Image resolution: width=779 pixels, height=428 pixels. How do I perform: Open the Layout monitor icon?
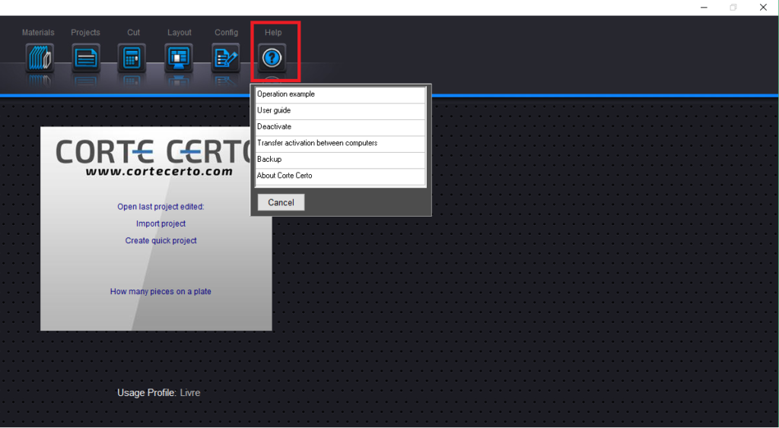(179, 58)
